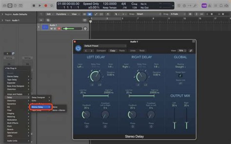Adjust Audio 1 track volume slider
The height and width of the screenshot is (144, 231).
click(72, 28)
